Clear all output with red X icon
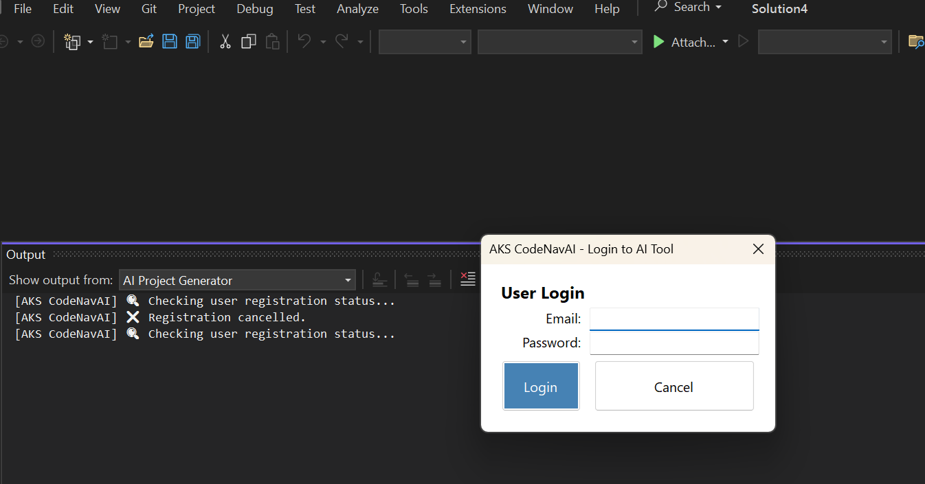The image size is (925, 484). pos(468,279)
